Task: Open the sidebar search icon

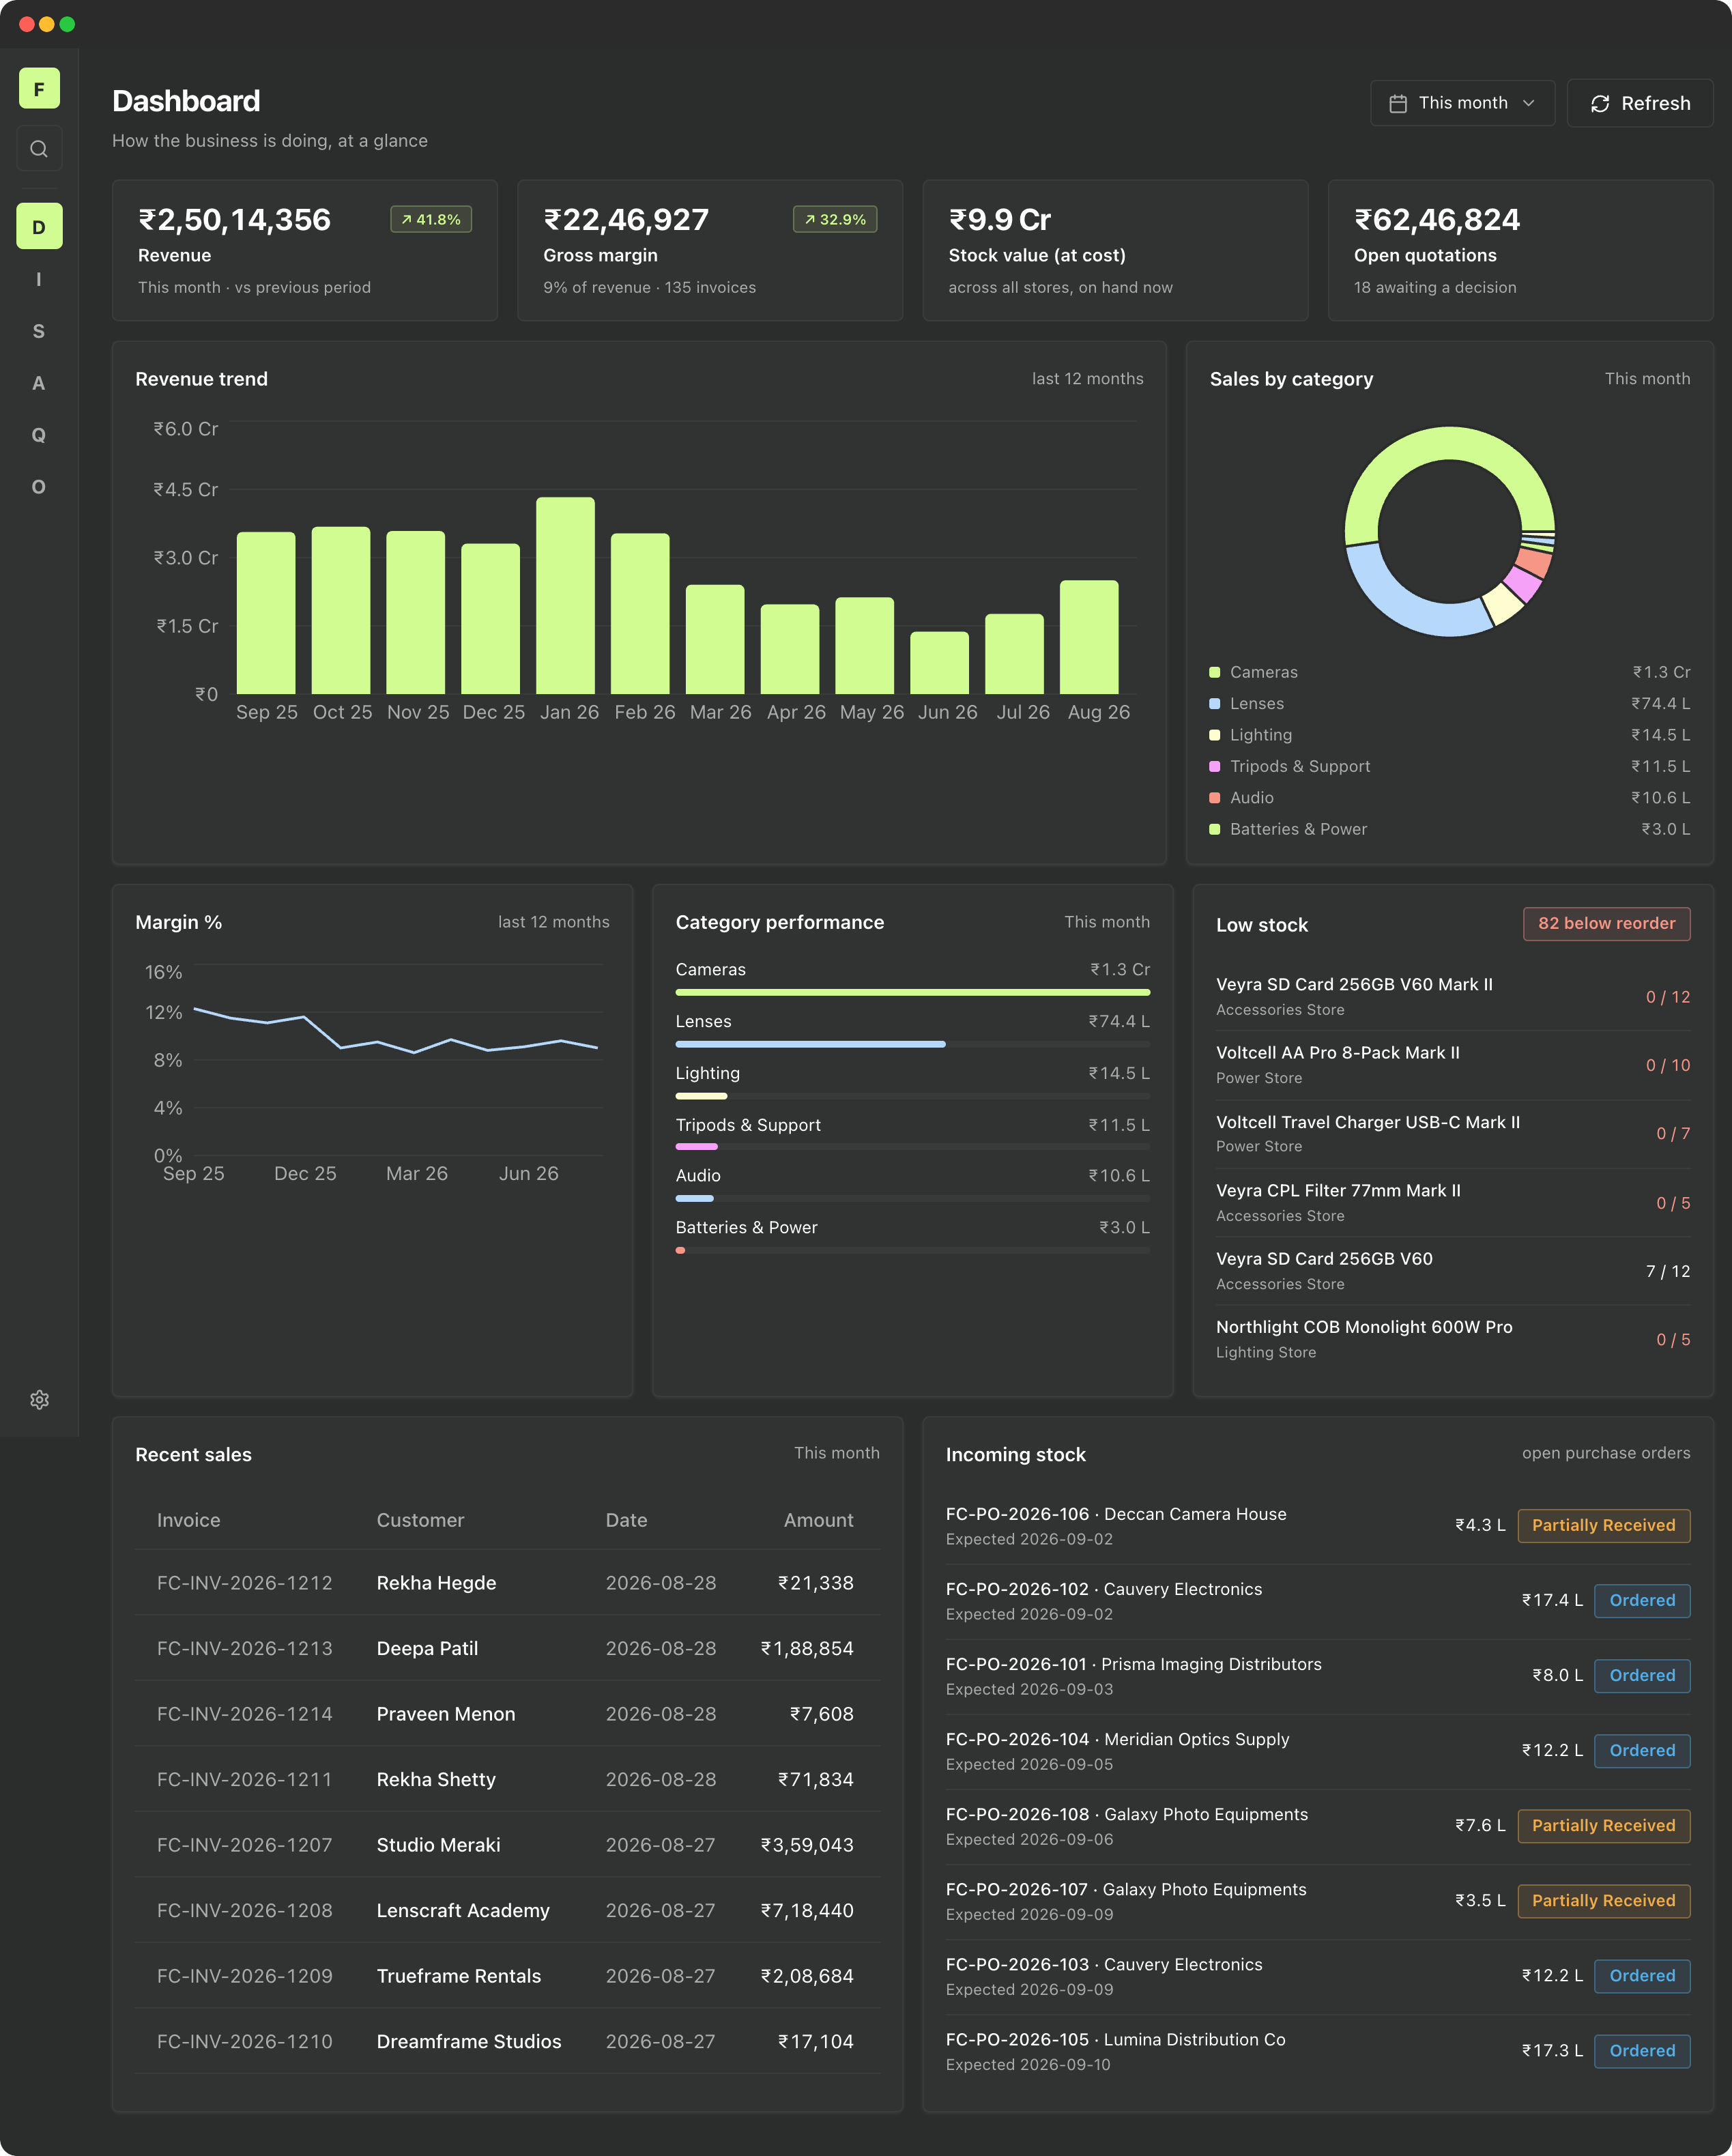Action: point(39,149)
